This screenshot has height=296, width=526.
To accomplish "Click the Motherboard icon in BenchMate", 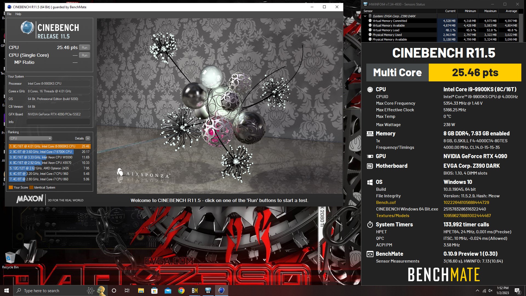I will 370,166.
